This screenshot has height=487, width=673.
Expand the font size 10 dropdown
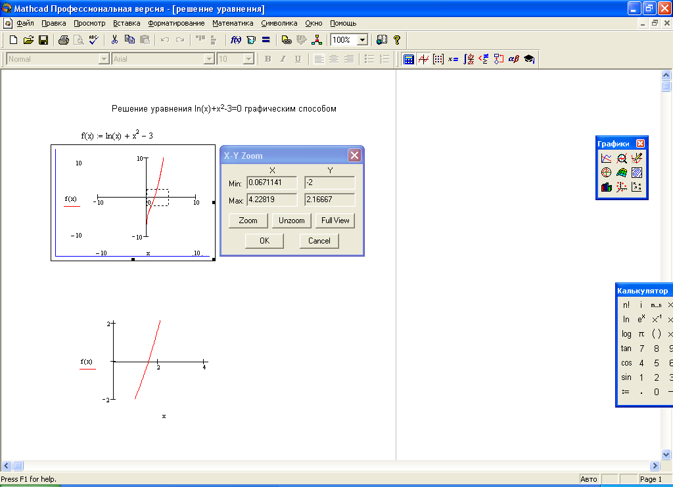(x=248, y=59)
